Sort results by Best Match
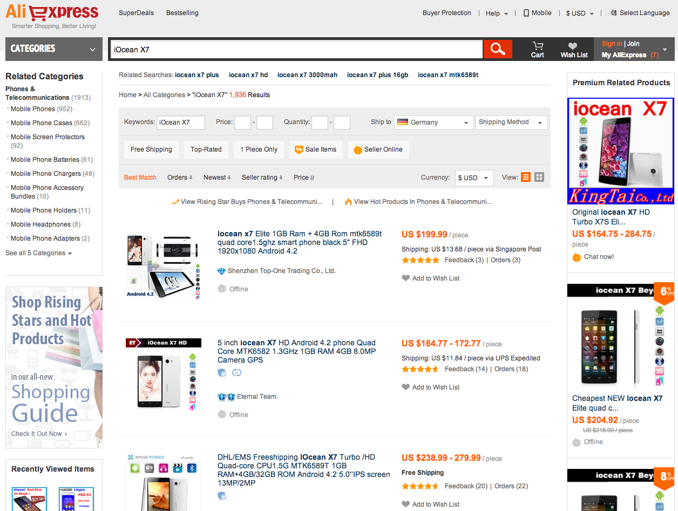This screenshot has height=511, width=678. [140, 178]
